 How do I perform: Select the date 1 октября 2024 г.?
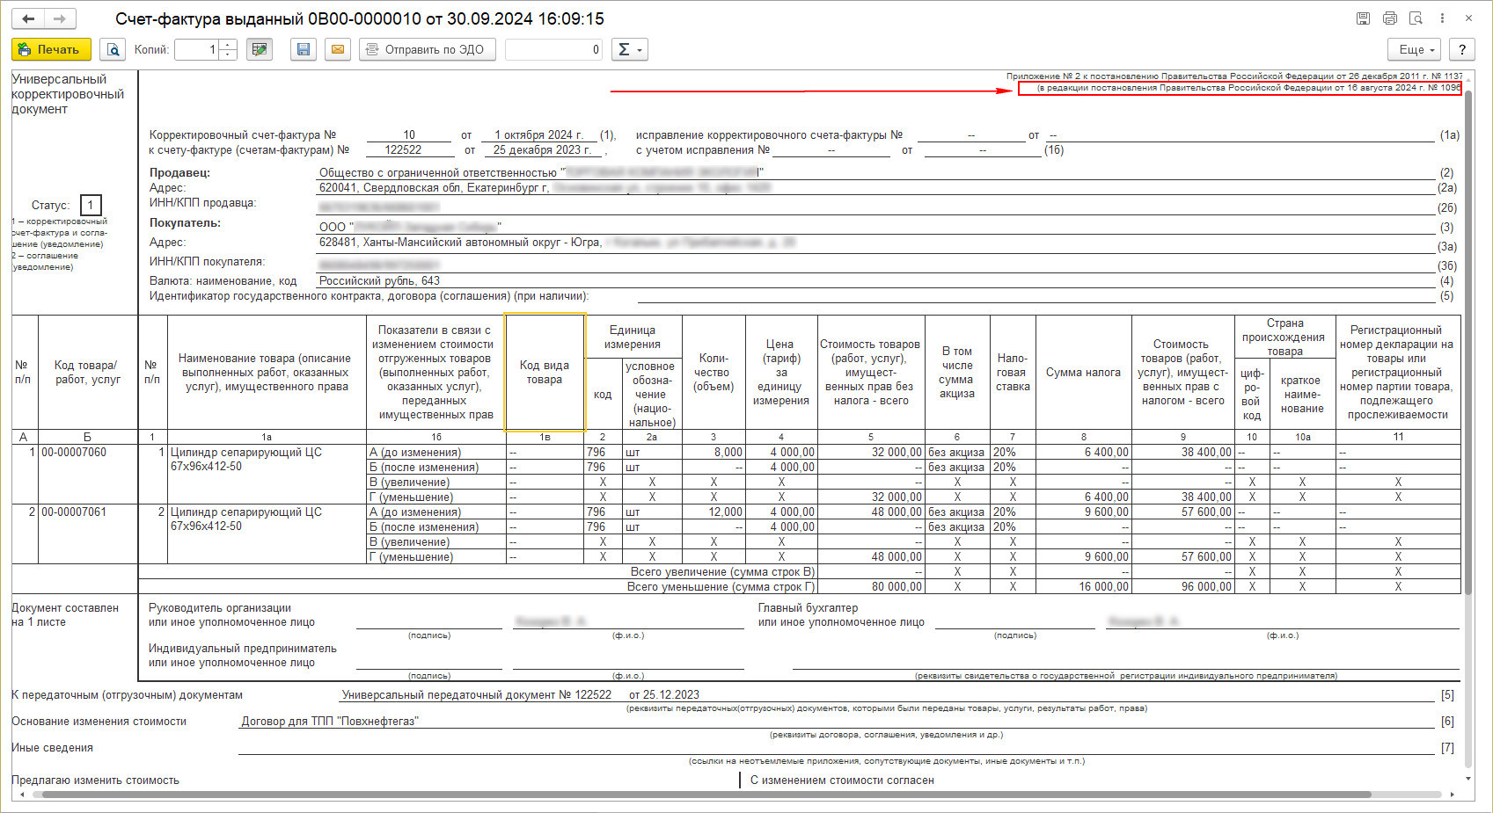click(x=538, y=135)
